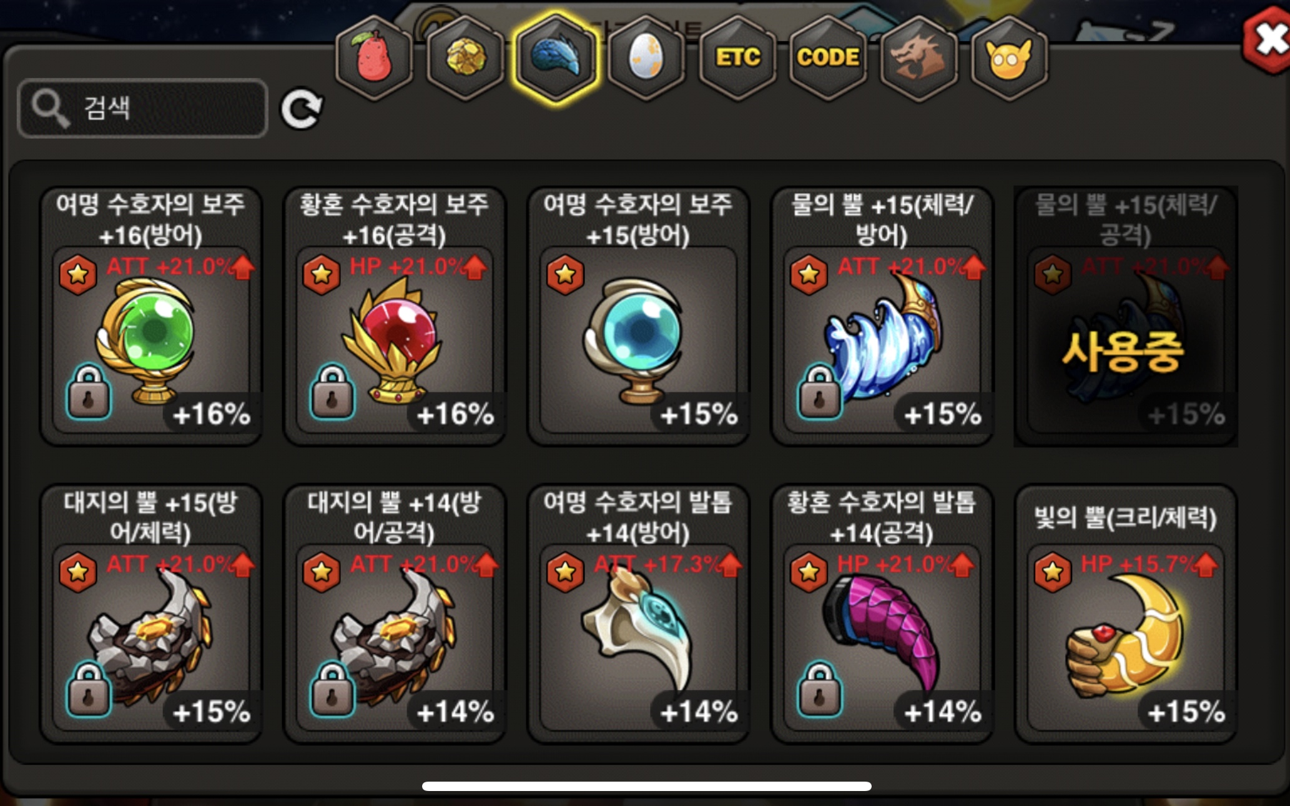Switch to the CODE tab

pyautogui.click(x=828, y=57)
